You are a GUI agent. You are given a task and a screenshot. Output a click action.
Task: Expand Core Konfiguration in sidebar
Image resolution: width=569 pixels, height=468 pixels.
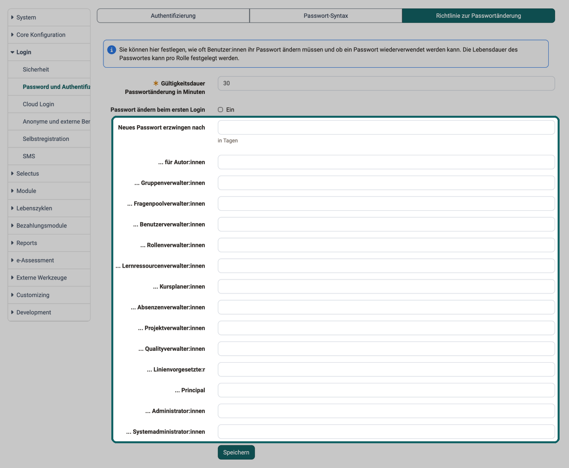[49, 35]
